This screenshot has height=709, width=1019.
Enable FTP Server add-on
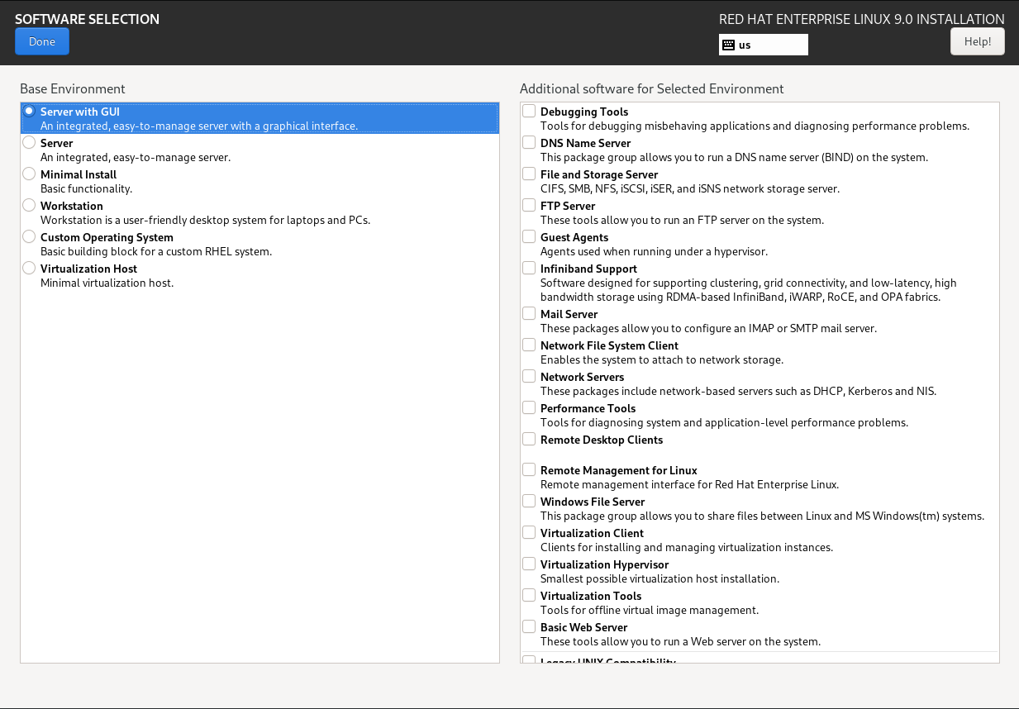pyautogui.click(x=529, y=206)
